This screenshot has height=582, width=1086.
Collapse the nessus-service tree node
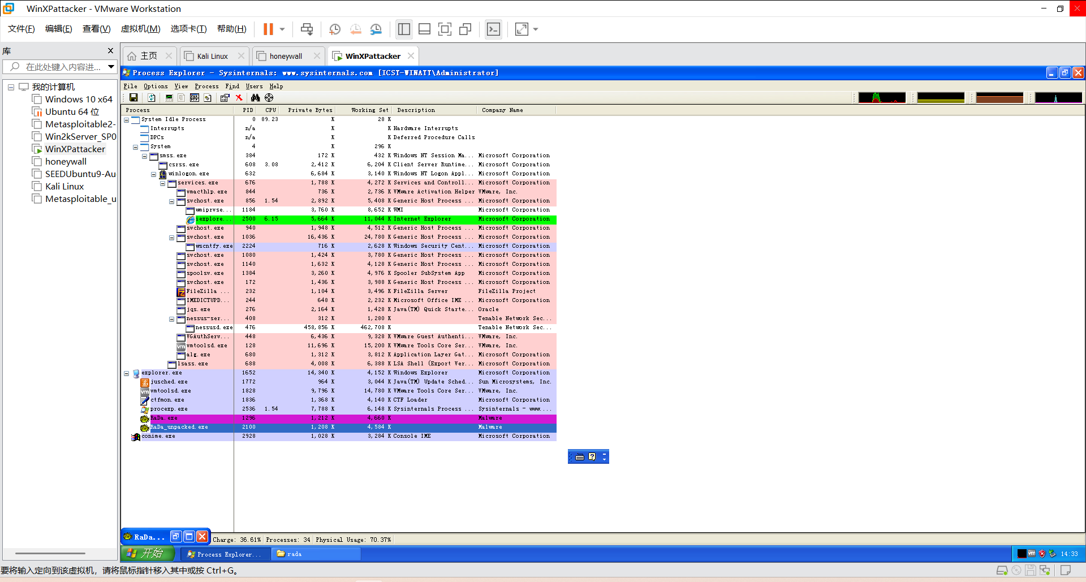point(172,319)
